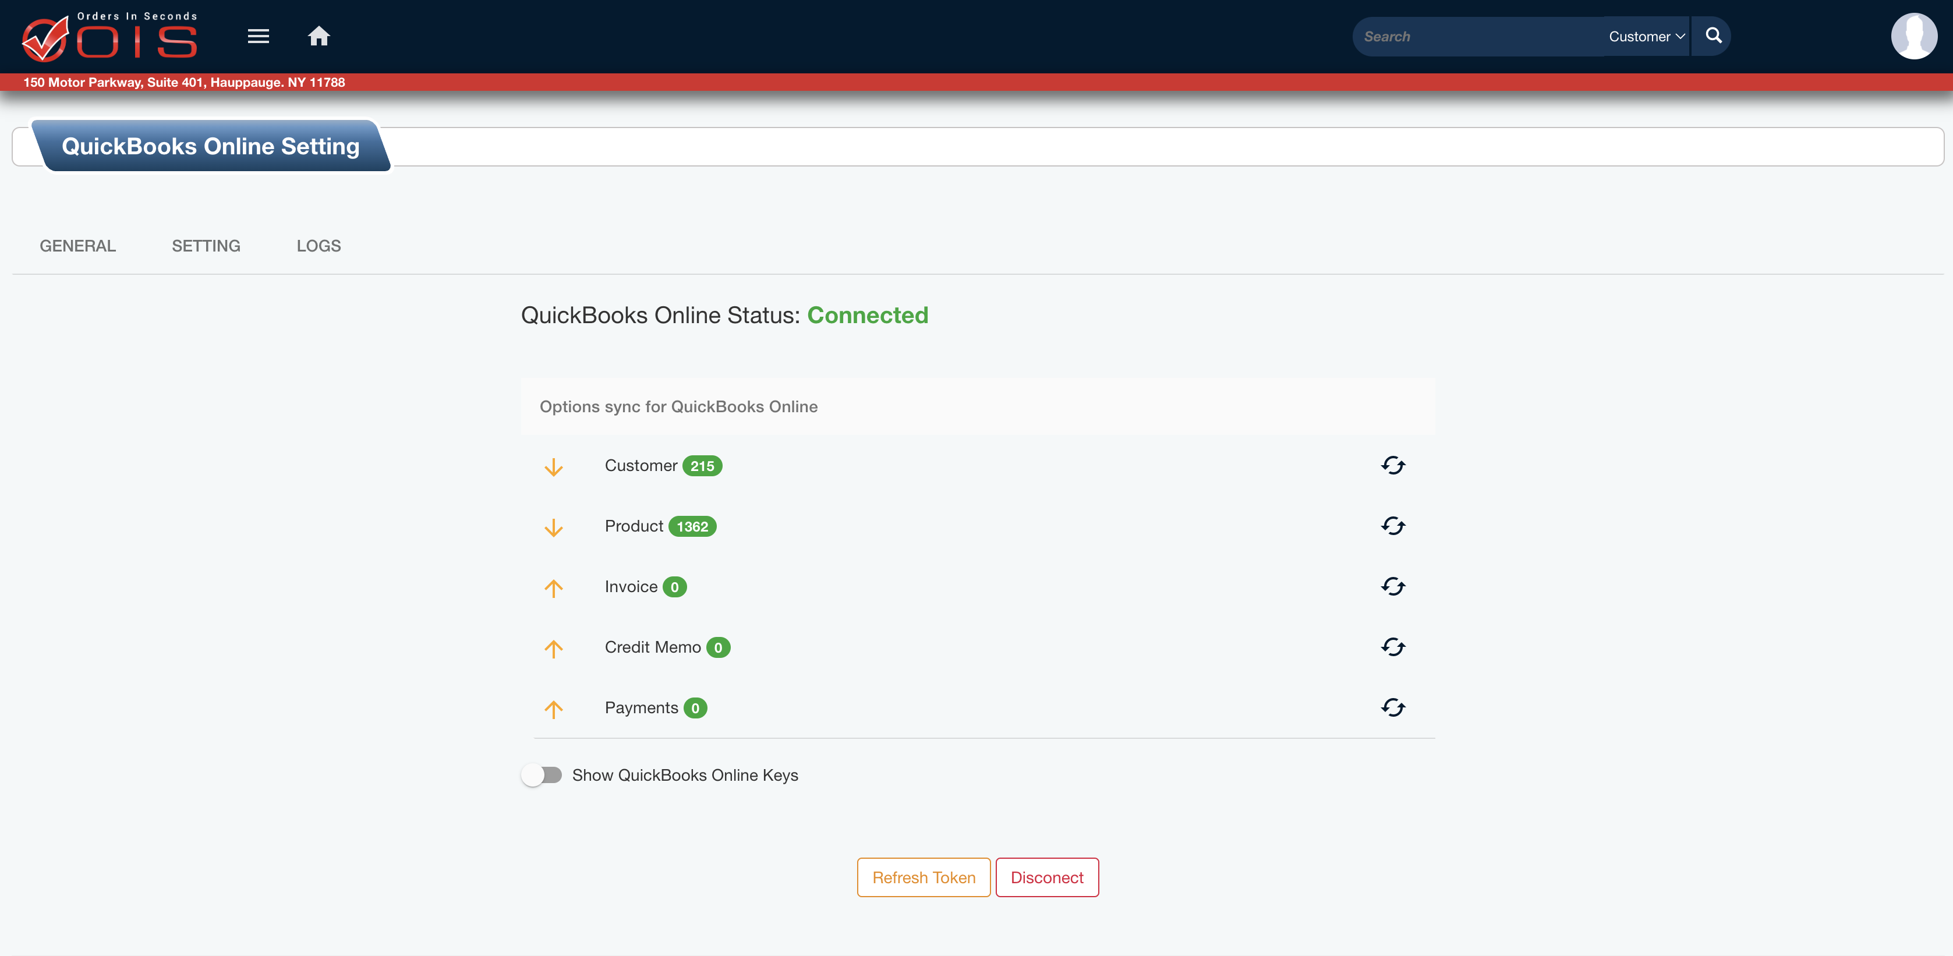Click the Connected status text
Screen dimensions: 1953x956
tap(868, 314)
